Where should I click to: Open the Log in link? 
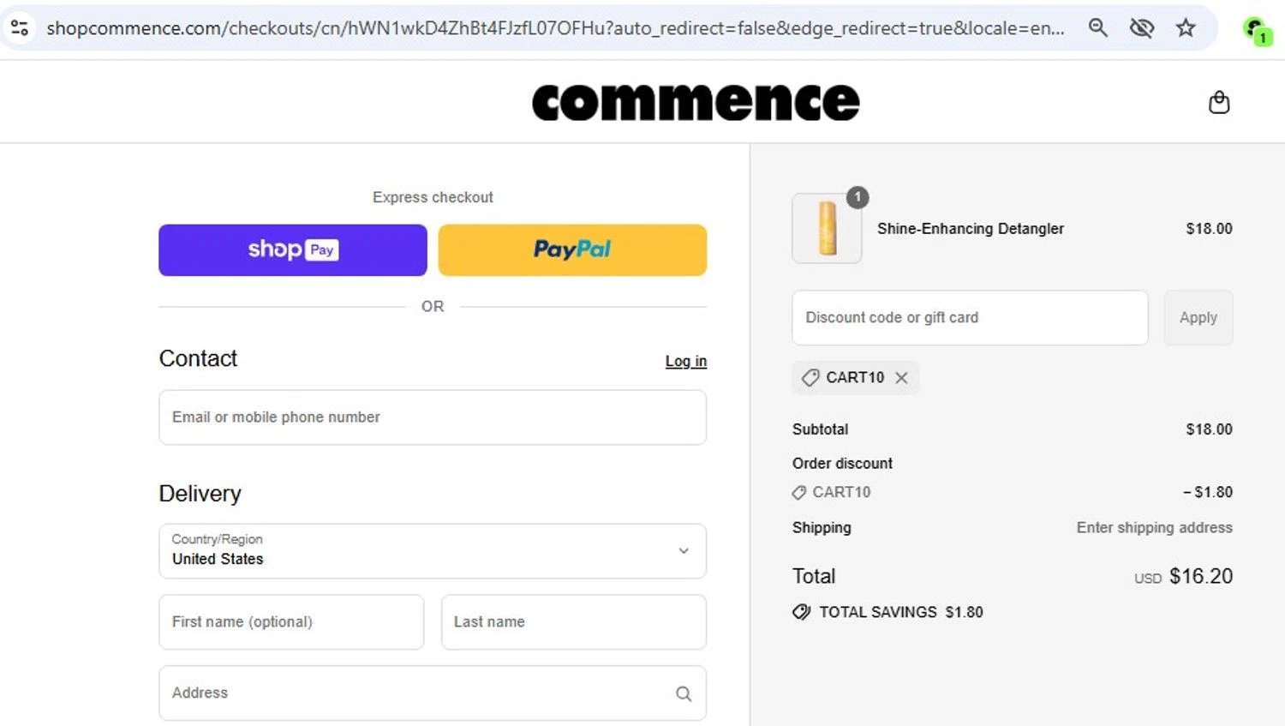[x=686, y=361]
